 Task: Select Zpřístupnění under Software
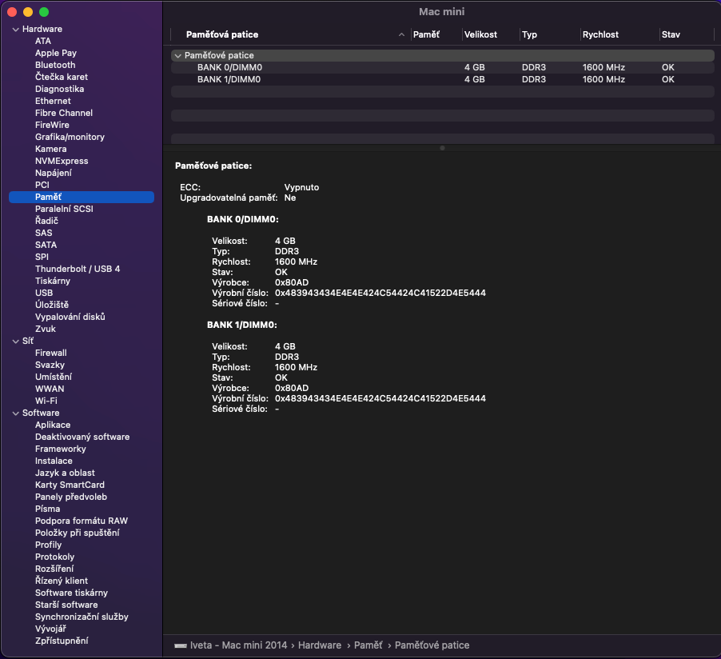(62, 641)
